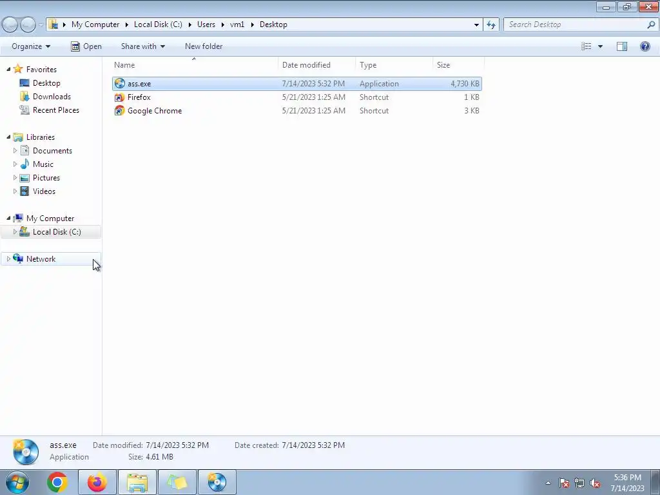The height and width of the screenshot is (495, 660).
Task: Click the Open toolbar button
Action: [86, 46]
